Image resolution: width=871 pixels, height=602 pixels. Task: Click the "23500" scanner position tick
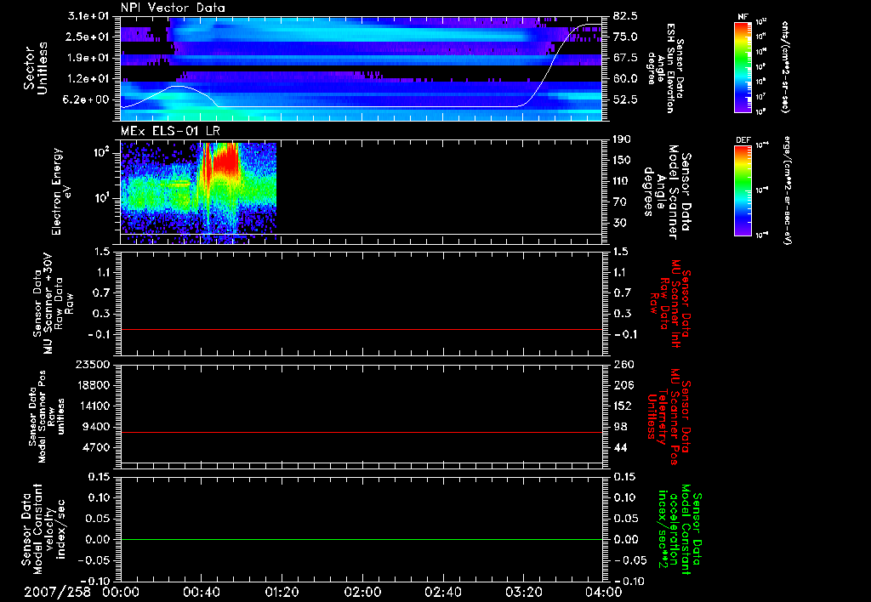pos(93,364)
